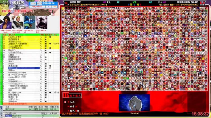211x118 pixels.
Task: Click the 6双6拿 note cell
Action: click(x=56, y=44)
